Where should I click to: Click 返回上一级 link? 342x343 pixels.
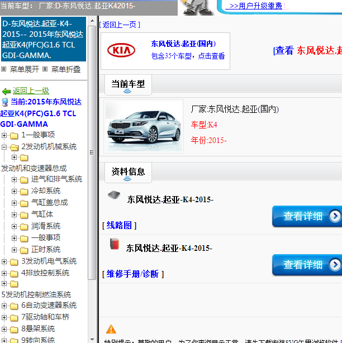[31, 91]
